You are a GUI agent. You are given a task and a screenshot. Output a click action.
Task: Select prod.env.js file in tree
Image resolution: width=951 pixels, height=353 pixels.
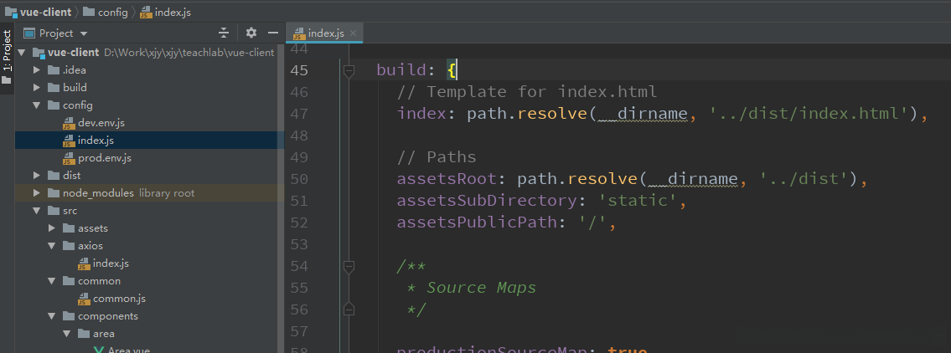104,158
